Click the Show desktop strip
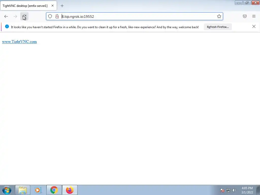This screenshot has height=195, width=260. [x=258, y=190]
